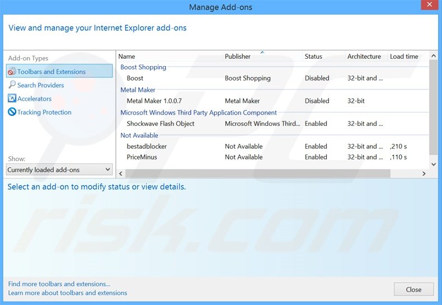Select the bestadblocker add-on
Viewport: 442px width, 305px height.
coord(273,146)
